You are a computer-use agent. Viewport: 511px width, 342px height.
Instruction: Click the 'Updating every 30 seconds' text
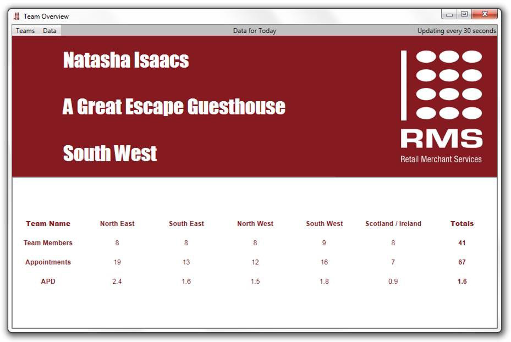[x=456, y=31]
